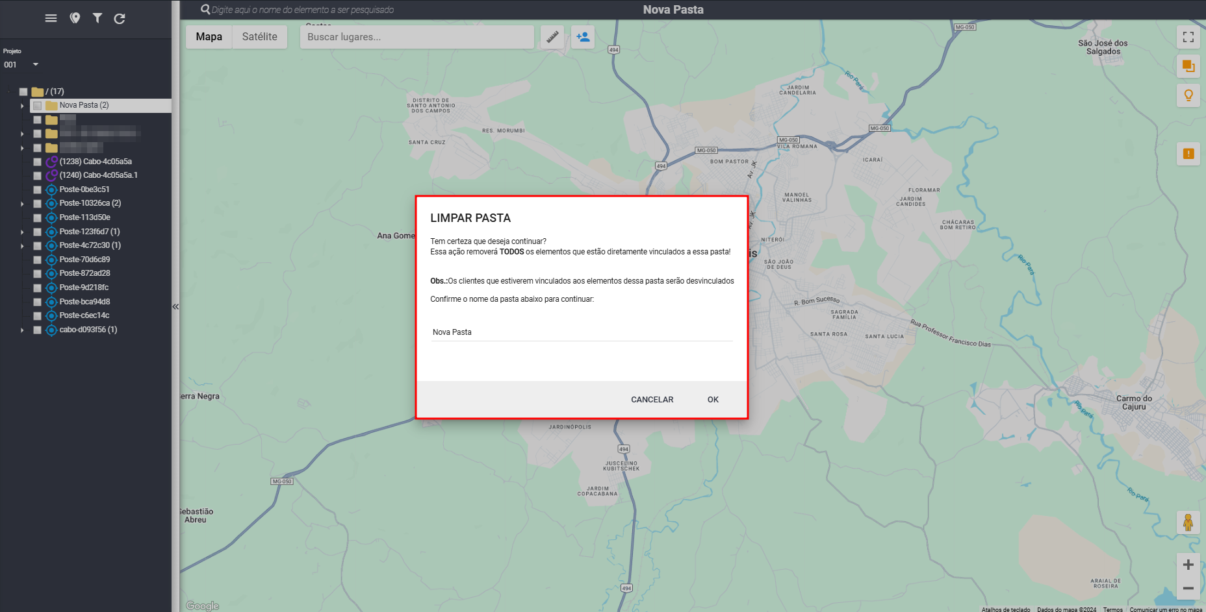Select Poste-9d218fc tree item
1206x612 pixels.
84,288
